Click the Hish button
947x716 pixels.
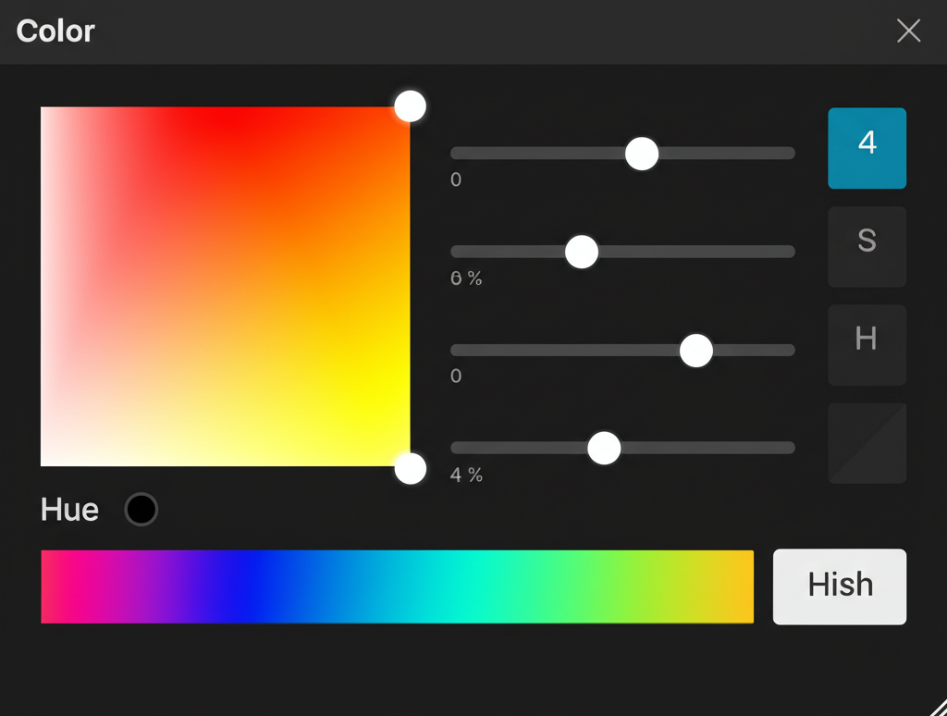tap(840, 586)
